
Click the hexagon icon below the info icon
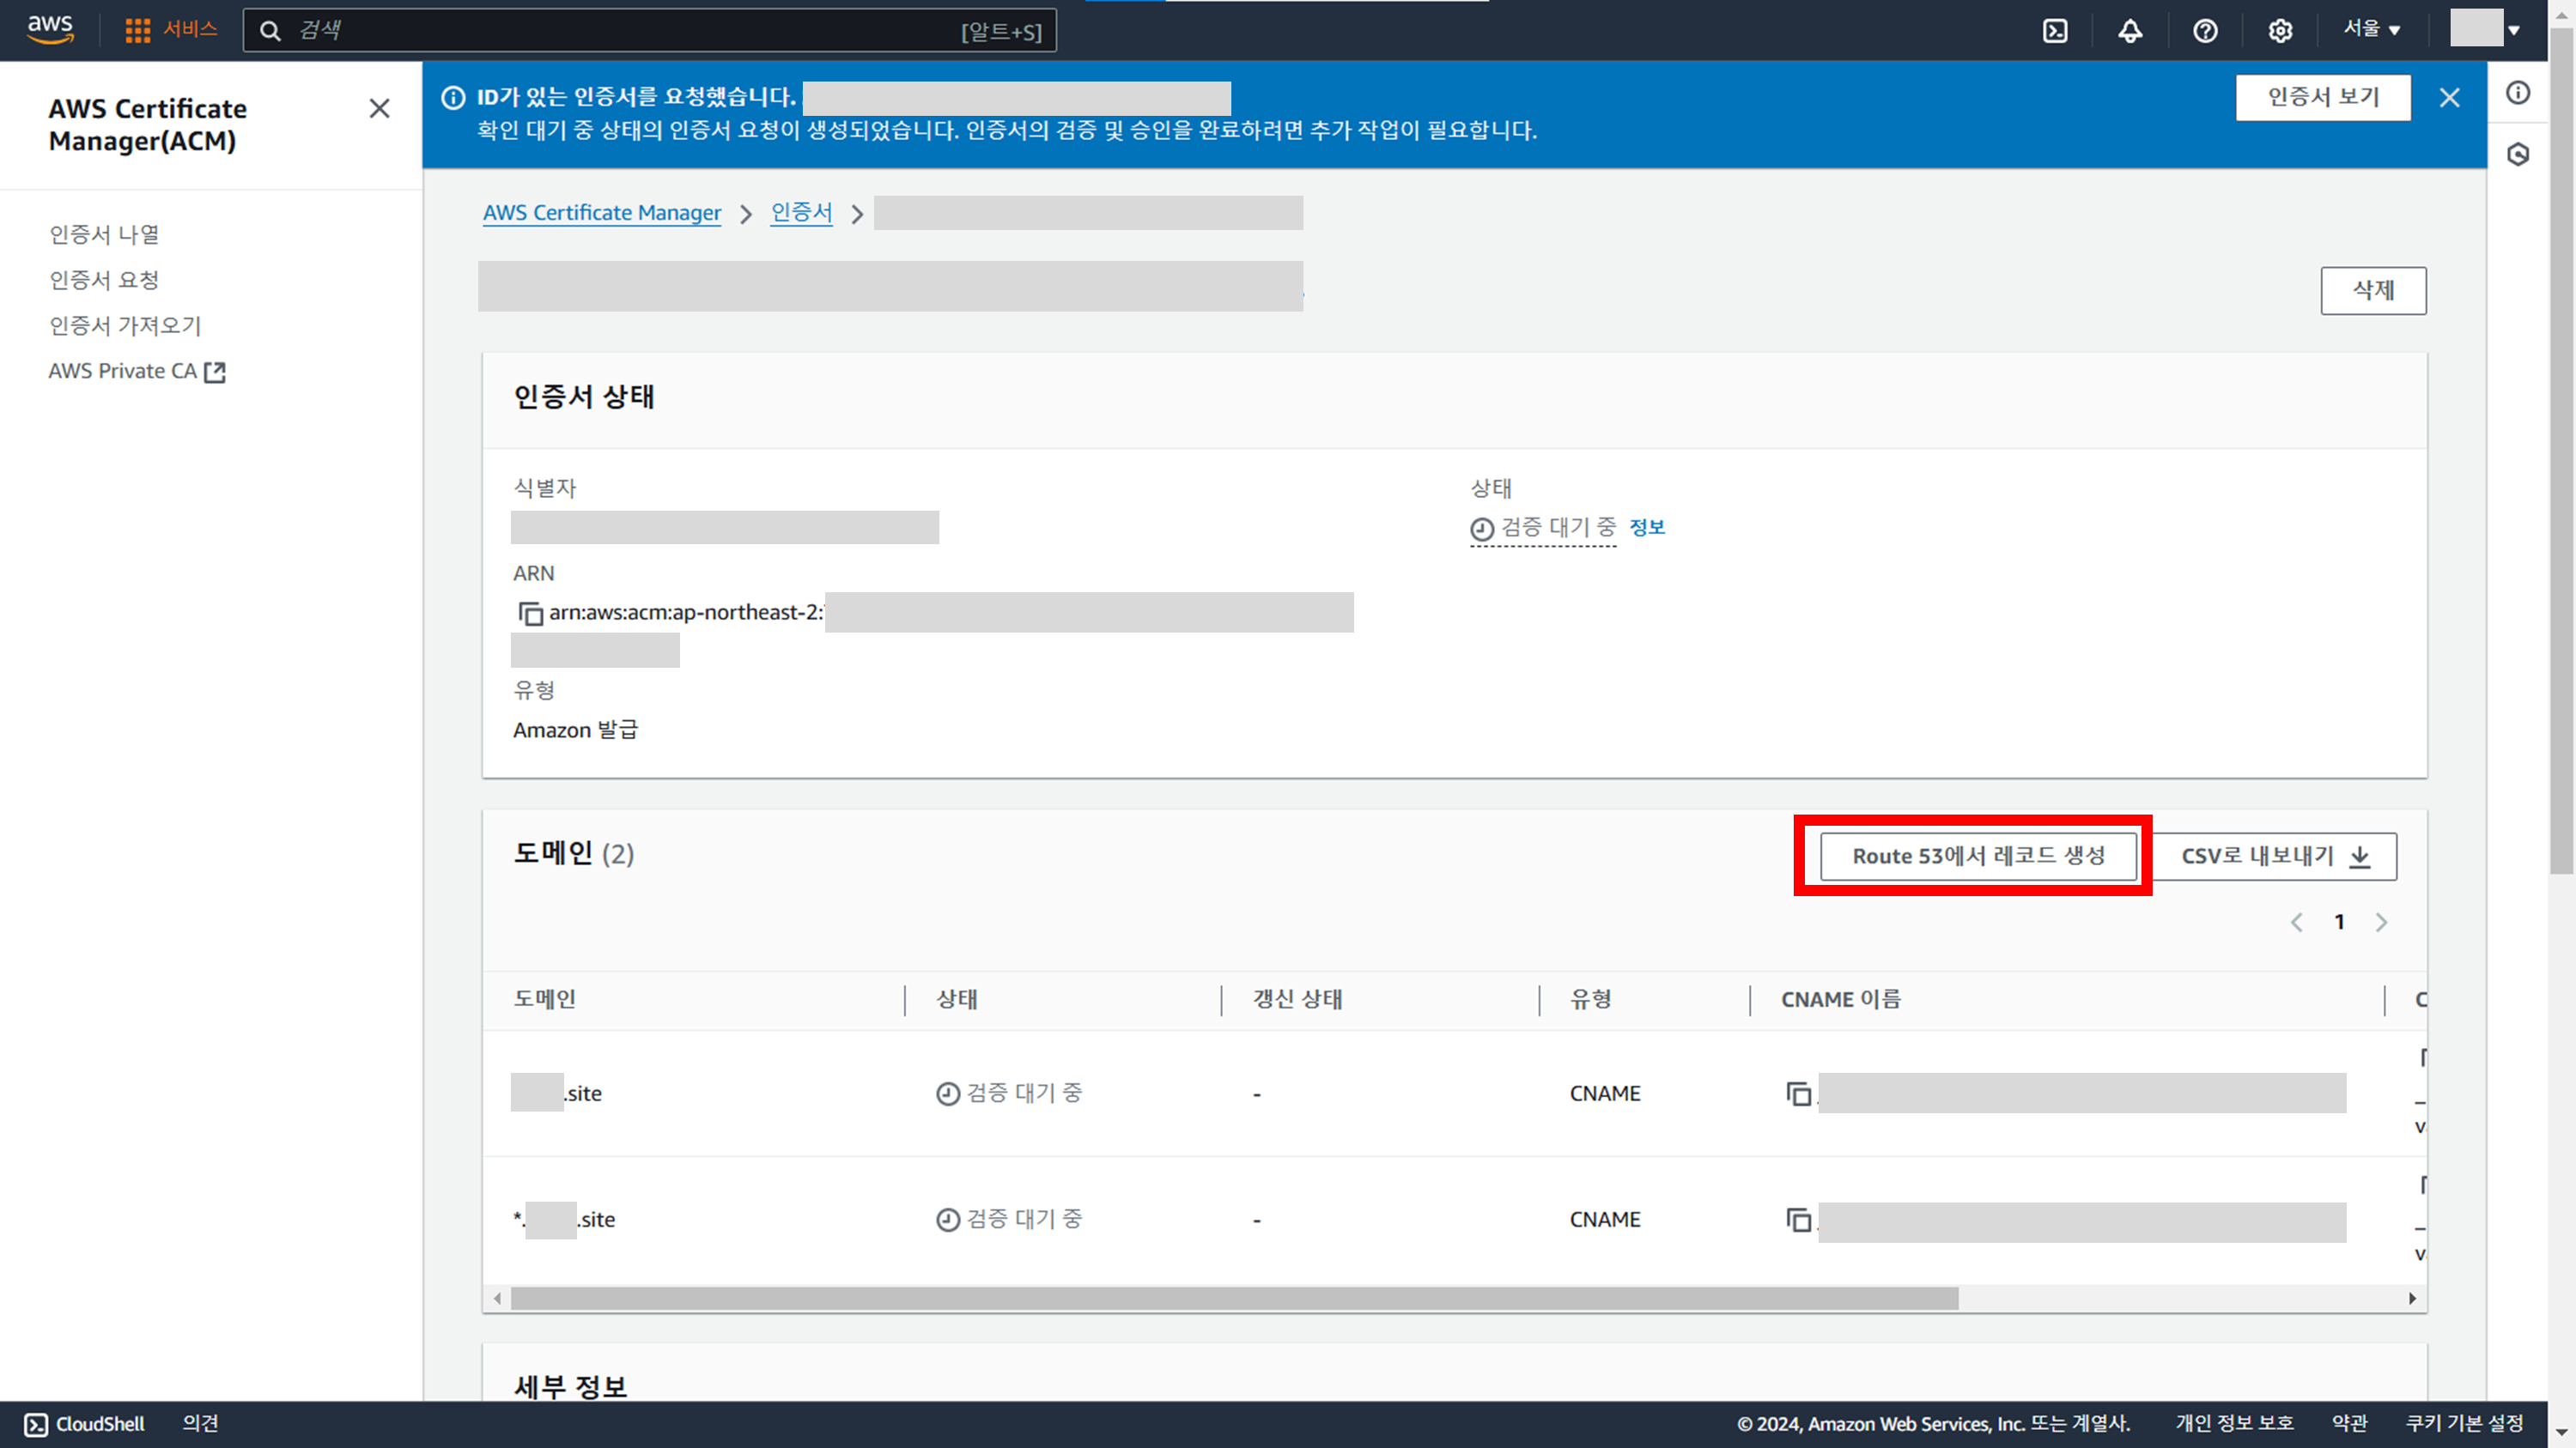tap(2518, 154)
